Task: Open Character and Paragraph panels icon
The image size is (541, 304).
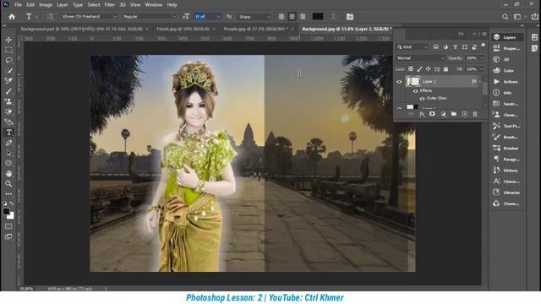Action: click(349, 17)
